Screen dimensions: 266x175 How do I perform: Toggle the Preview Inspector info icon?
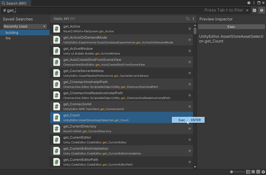[262, 10]
